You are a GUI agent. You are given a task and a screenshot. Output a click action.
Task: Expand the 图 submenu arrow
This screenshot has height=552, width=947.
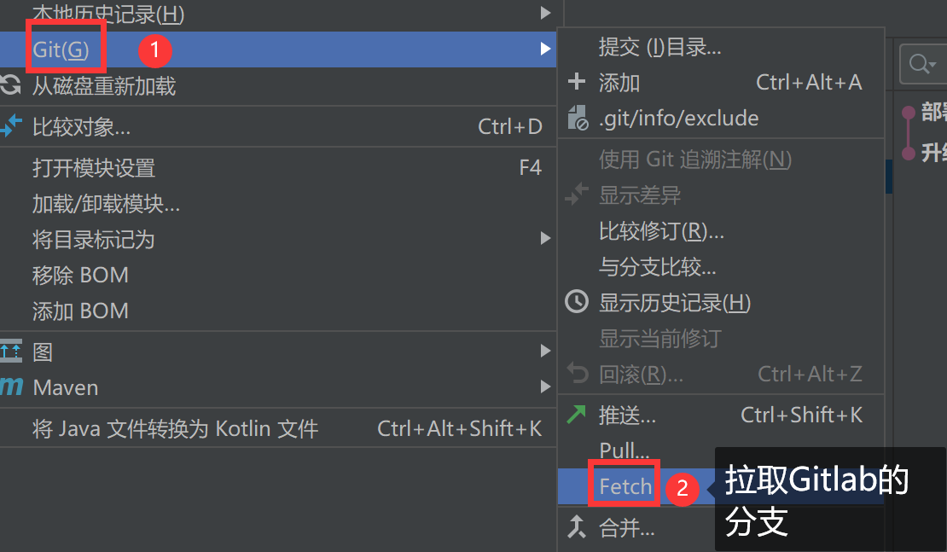(x=545, y=351)
